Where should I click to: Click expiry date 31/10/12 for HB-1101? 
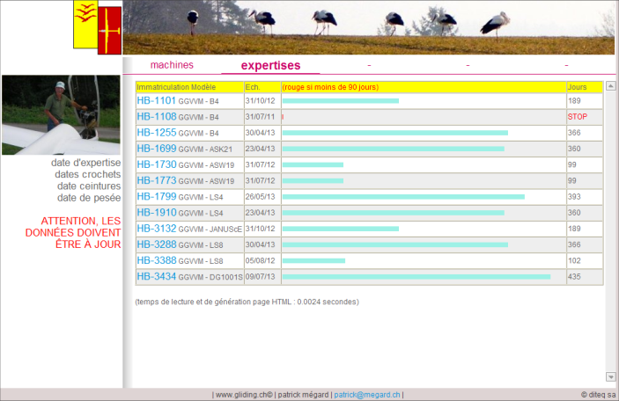(x=260, y=101)
